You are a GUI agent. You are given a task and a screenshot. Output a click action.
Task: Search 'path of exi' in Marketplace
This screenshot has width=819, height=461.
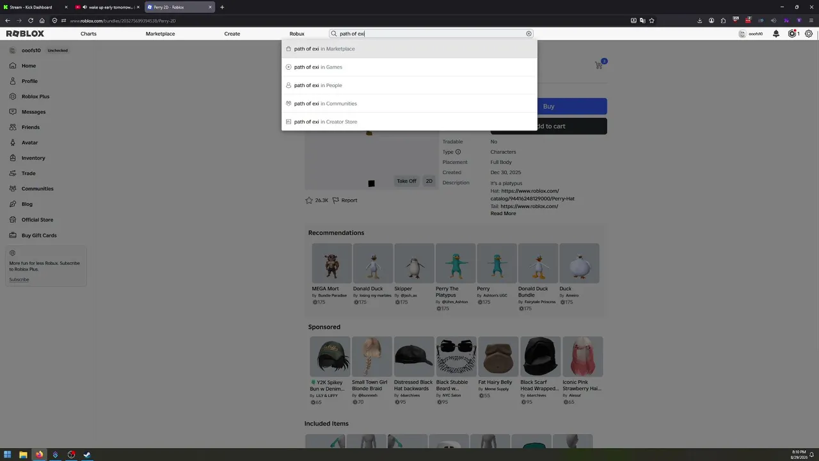tap(409, 49)
